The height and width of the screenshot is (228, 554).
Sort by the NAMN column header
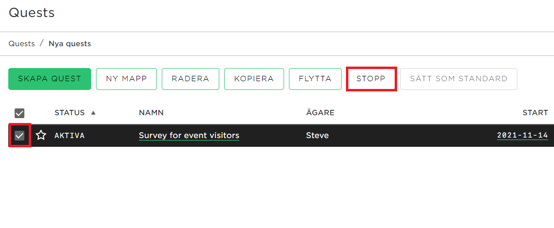pos(151,113)
